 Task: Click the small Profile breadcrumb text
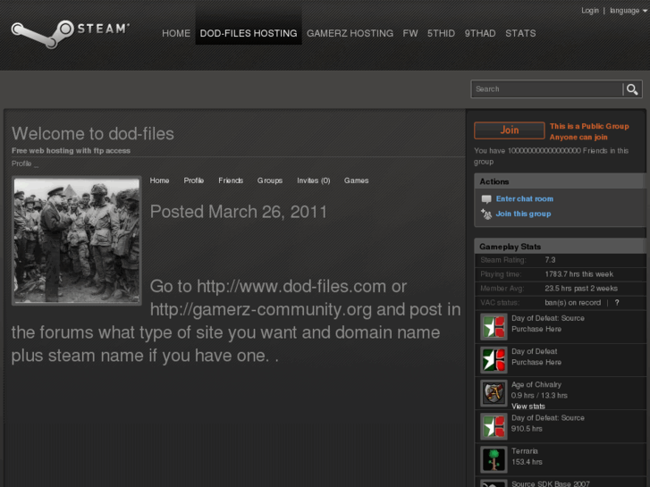(x=21, y=164)
